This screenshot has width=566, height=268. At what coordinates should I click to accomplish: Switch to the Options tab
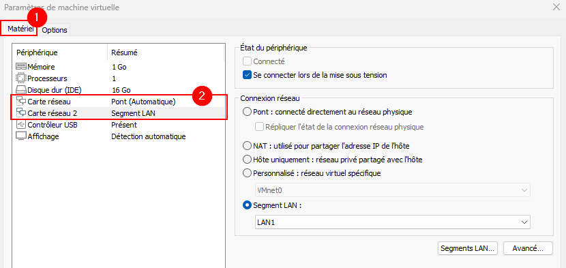coord(55,30)
